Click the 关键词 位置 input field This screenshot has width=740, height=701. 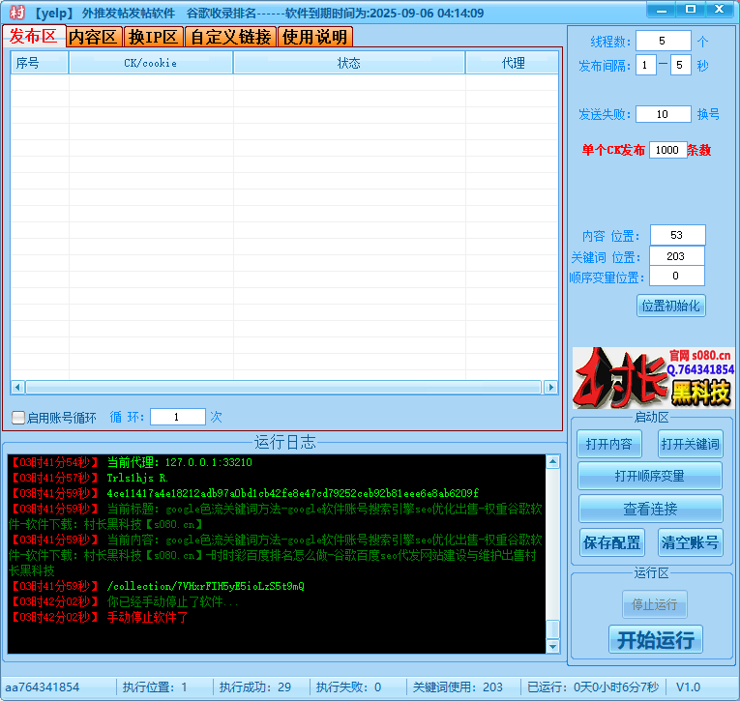[677, 256]
